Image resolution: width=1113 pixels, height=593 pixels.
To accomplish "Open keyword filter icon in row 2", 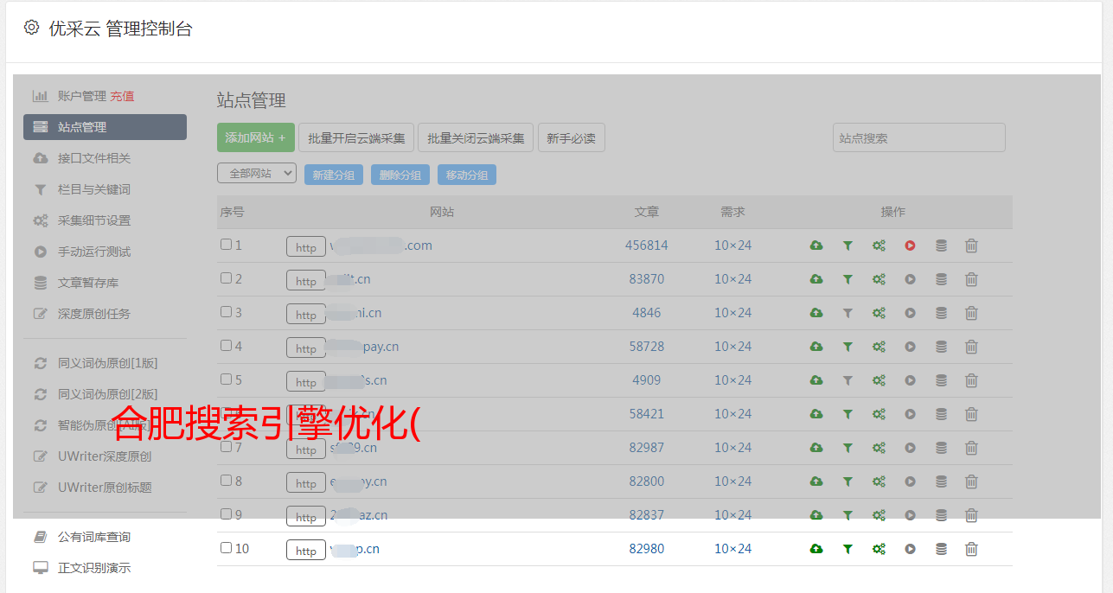I will pyautogui.click(x=848, y=279).
